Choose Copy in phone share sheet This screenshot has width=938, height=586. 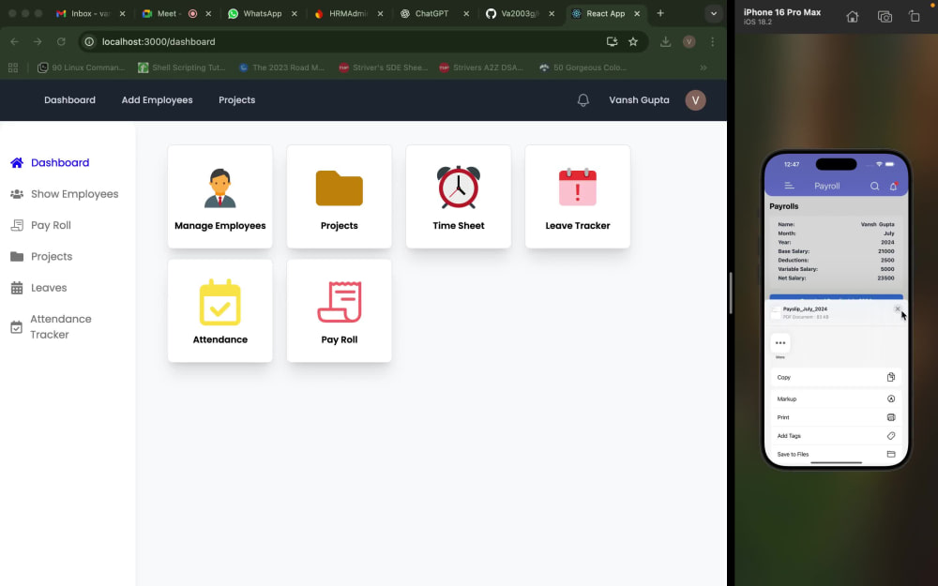[x=836, y=377]
